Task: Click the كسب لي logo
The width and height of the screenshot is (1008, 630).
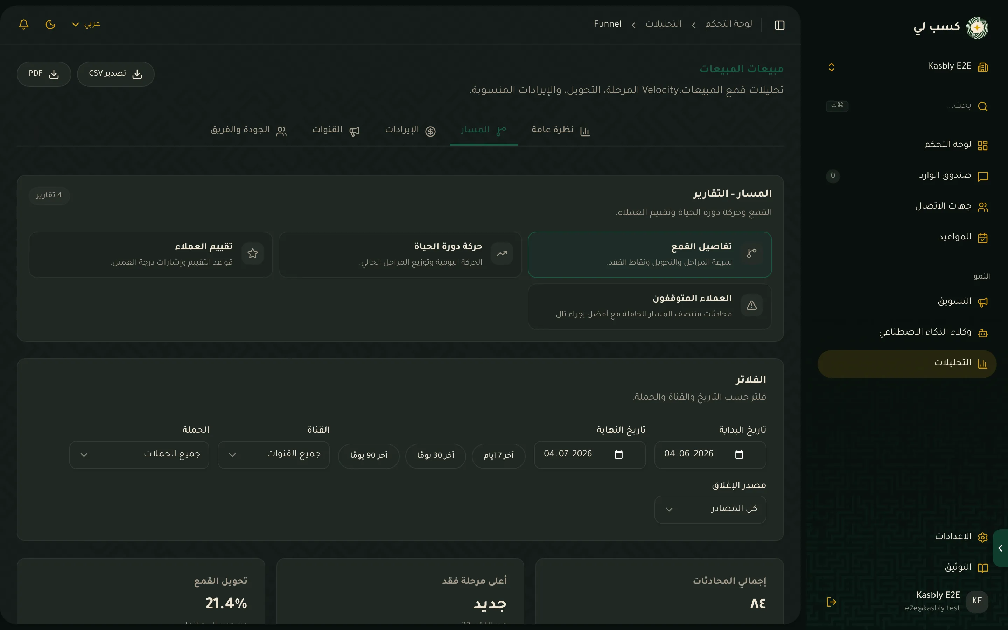Action: [x=951, y=28]
